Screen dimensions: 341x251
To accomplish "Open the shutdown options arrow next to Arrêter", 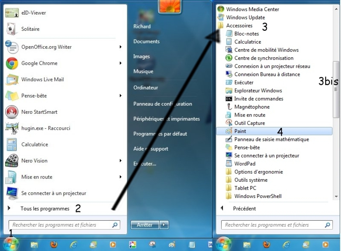I will point(164,225).
